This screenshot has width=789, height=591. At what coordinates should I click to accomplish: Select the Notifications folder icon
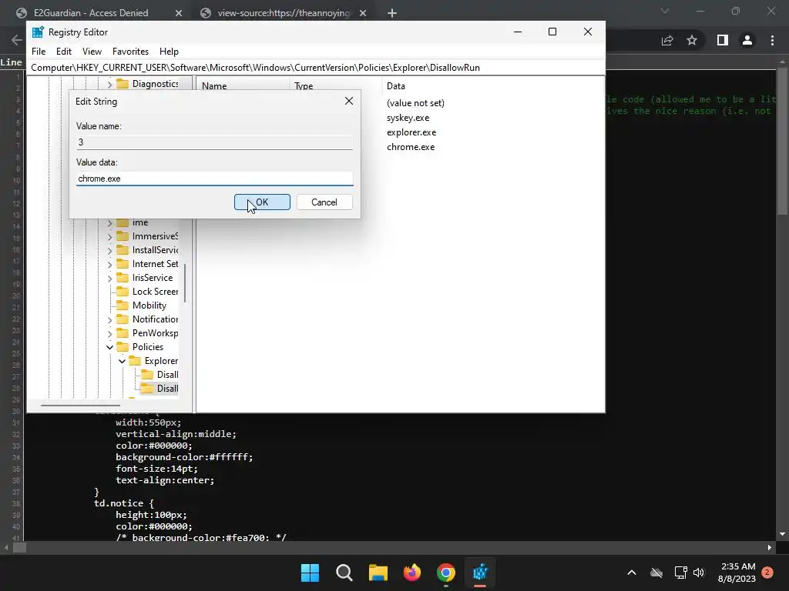[123, 319]
